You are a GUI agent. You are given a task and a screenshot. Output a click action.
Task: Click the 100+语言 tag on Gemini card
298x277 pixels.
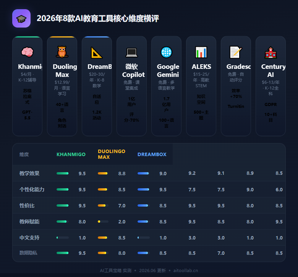click(166, 123)
